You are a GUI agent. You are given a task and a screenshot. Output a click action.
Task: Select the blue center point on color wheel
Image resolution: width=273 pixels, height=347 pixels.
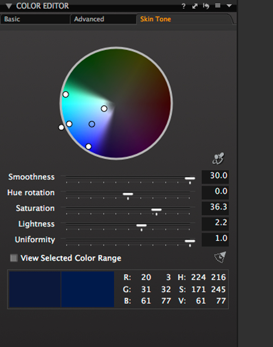[x=92, y=124]
